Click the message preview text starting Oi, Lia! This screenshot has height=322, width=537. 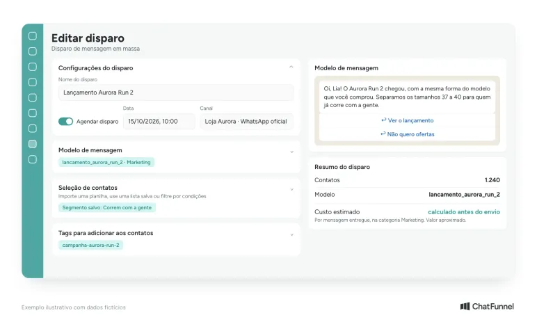click(x=407, y=97)
